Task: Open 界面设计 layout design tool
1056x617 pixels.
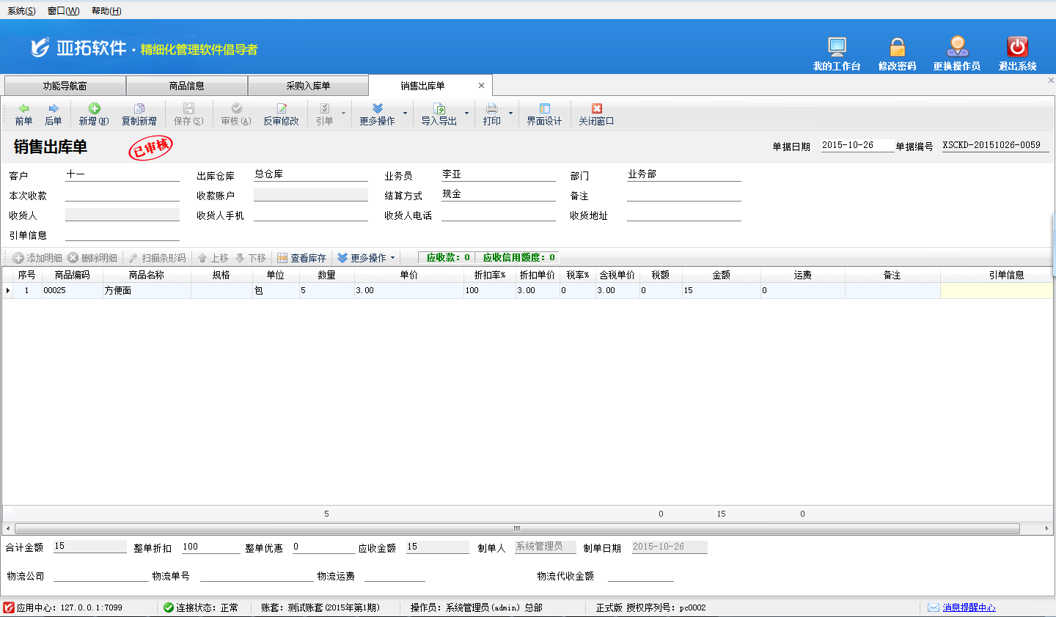Action: pos(544,109)
